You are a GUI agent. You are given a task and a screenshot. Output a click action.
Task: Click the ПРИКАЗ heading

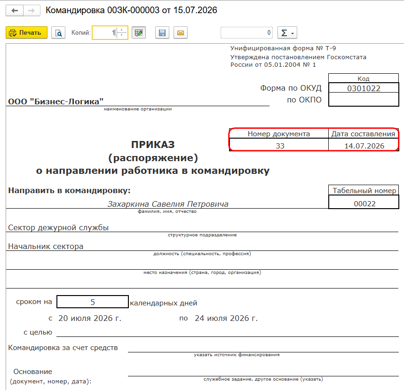[153, 144]
